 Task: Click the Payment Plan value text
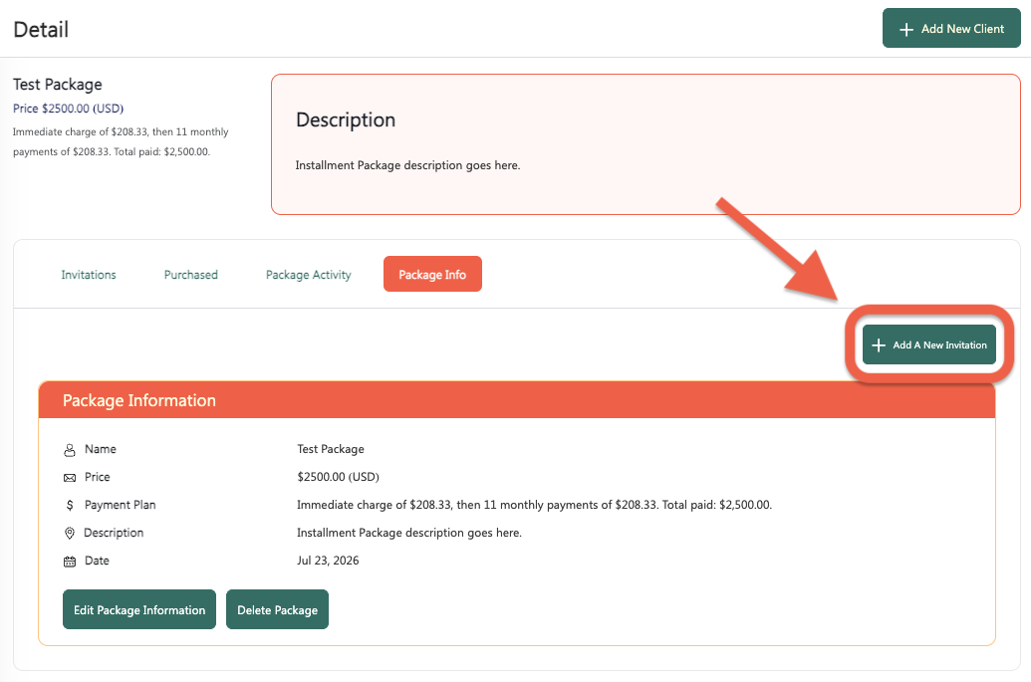click(x=535, y=505)
